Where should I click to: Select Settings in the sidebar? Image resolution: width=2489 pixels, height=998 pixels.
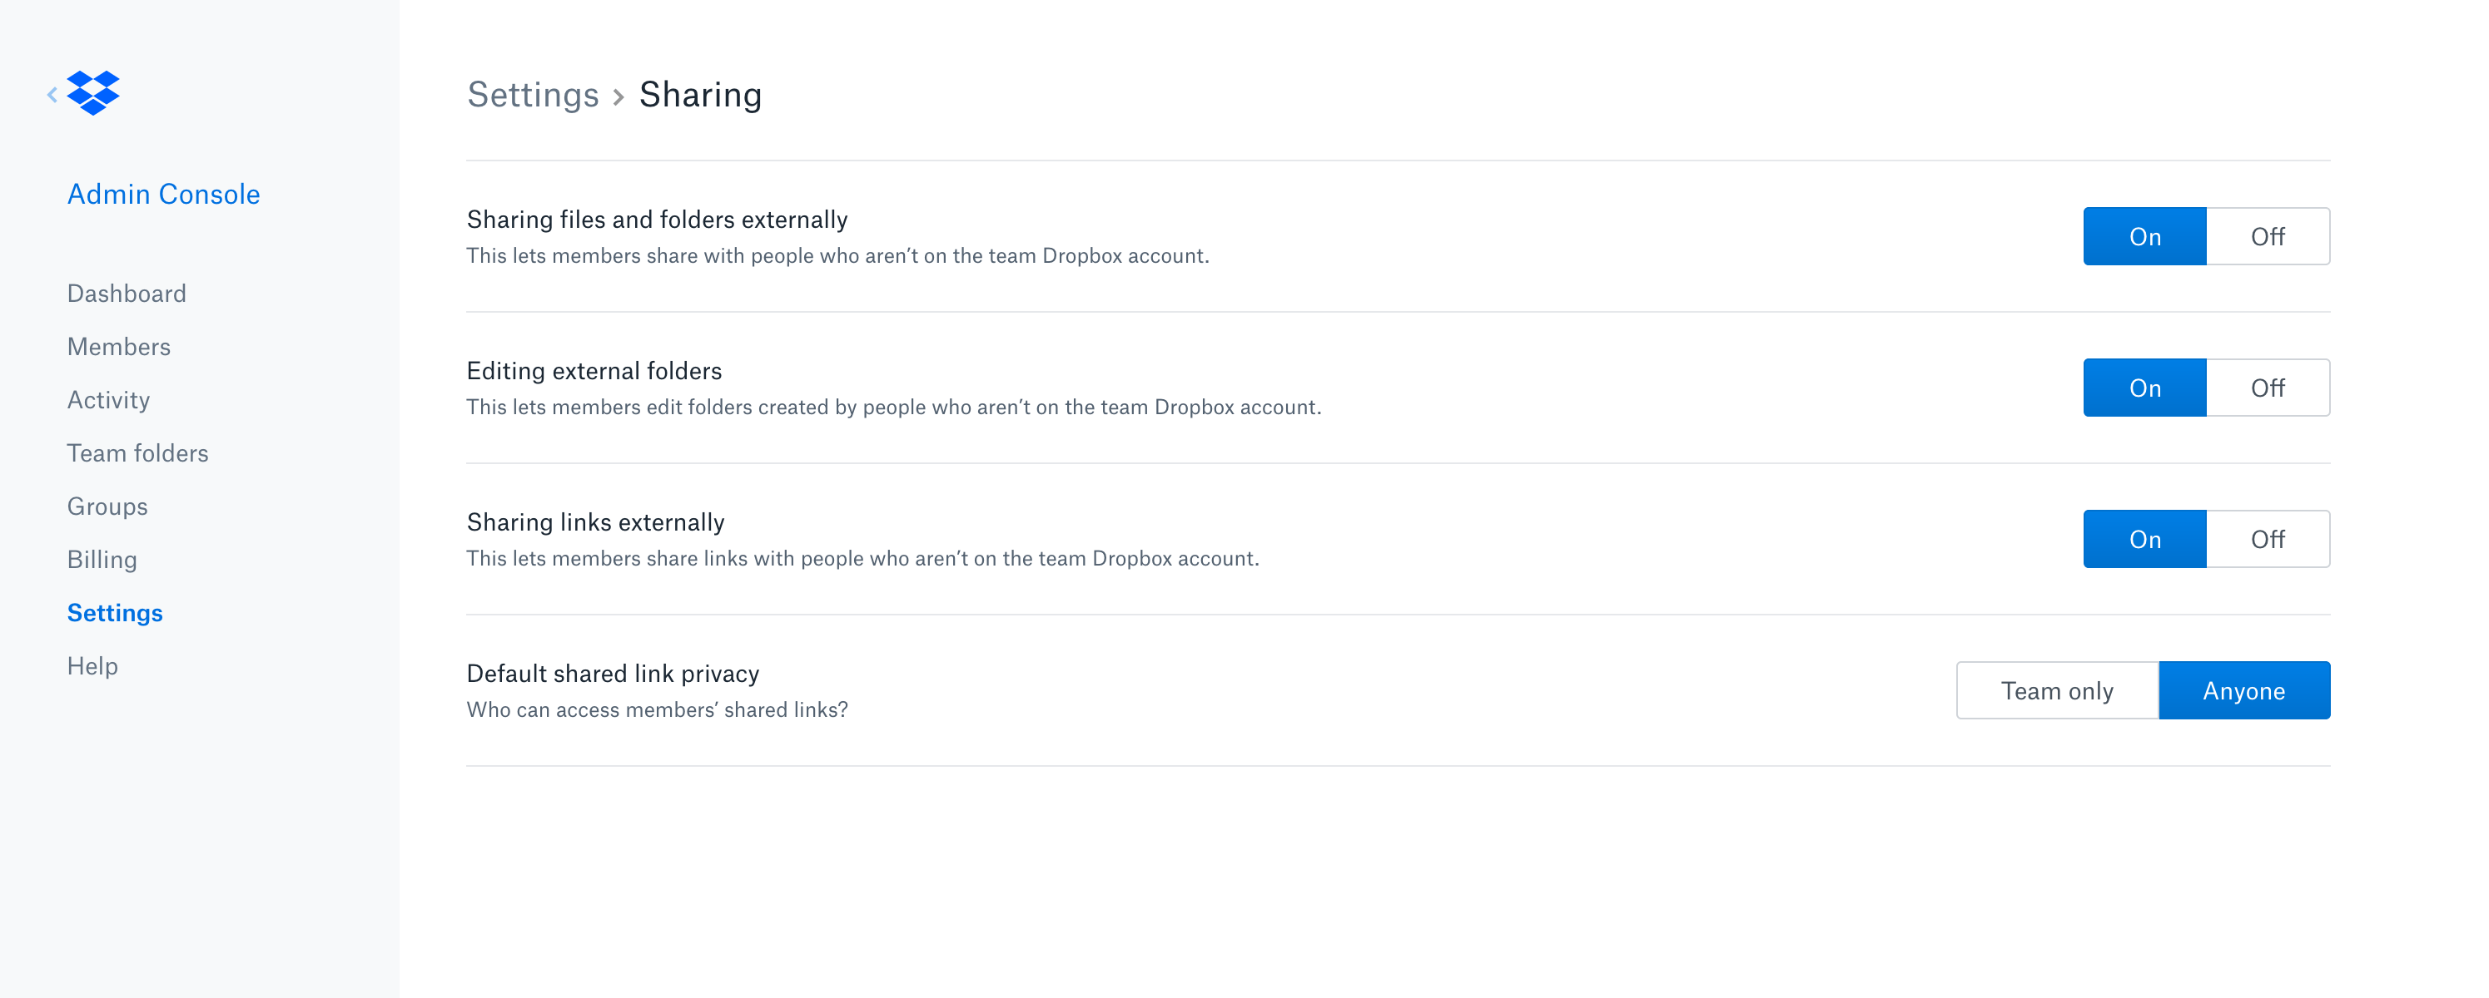click(115, 613)
